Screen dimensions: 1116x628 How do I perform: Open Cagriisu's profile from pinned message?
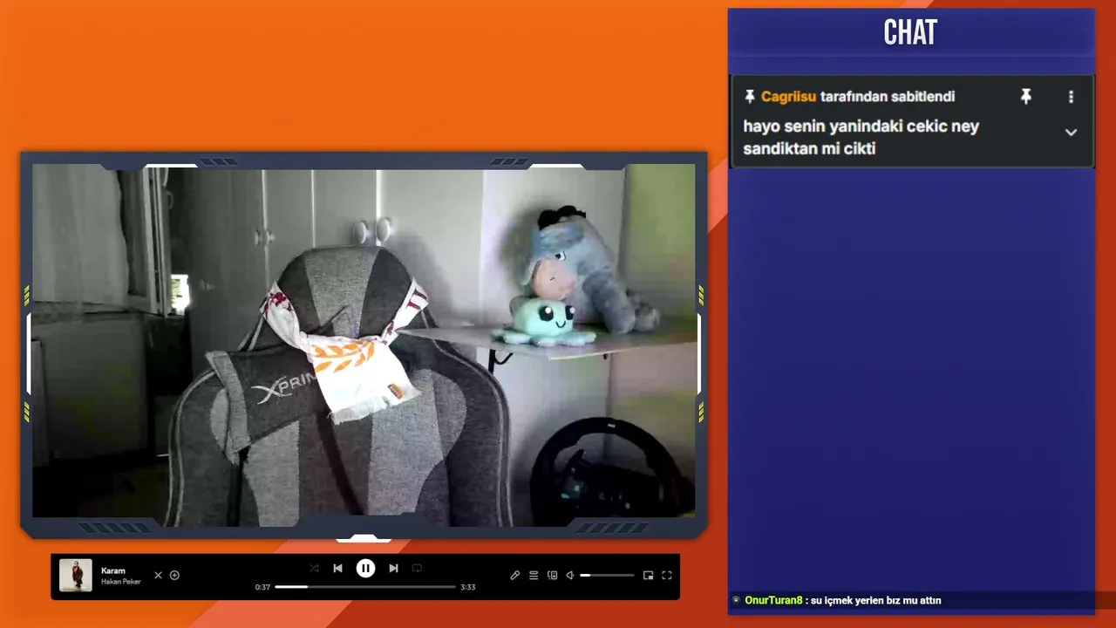pos(788,97)
